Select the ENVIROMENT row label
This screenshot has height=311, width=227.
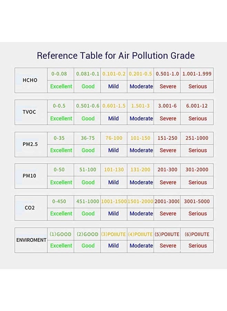[x=31, y=240]
